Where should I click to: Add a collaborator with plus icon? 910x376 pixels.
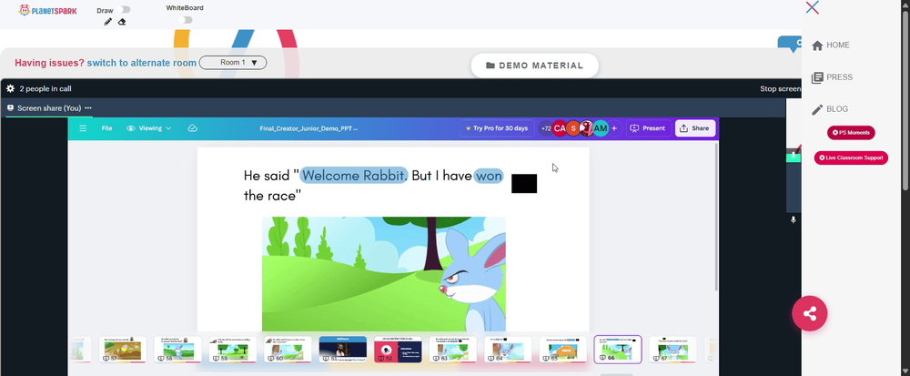(614, 128)
